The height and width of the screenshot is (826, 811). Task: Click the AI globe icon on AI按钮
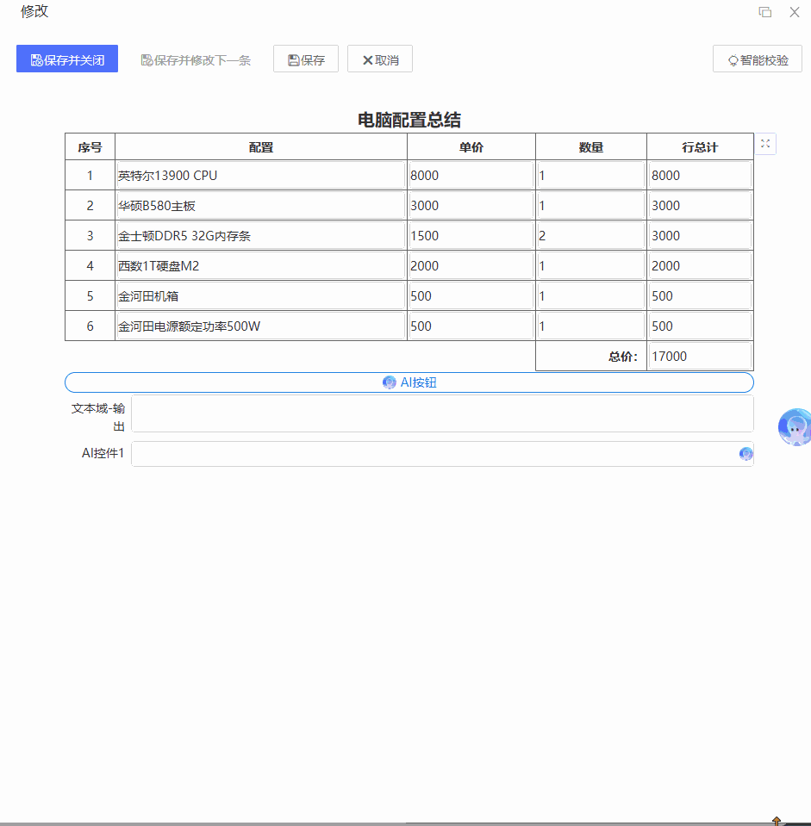tap(390, 382)
